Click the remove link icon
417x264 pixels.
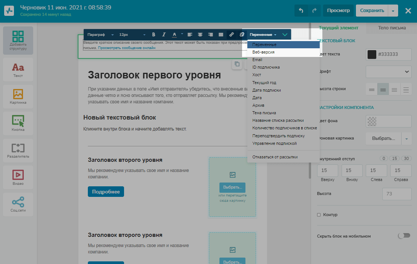(242, 35)
